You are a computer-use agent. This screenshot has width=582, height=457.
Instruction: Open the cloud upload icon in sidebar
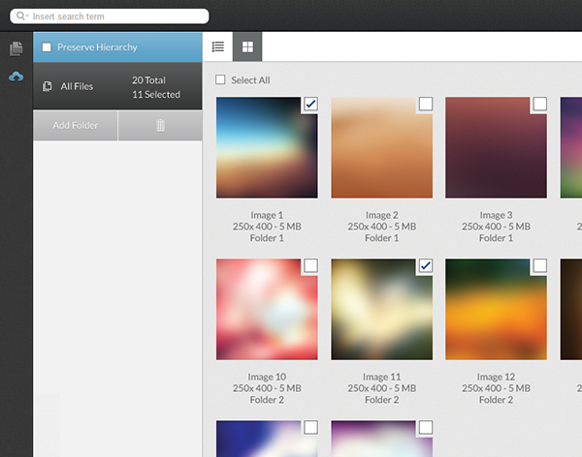coord(16,76)
